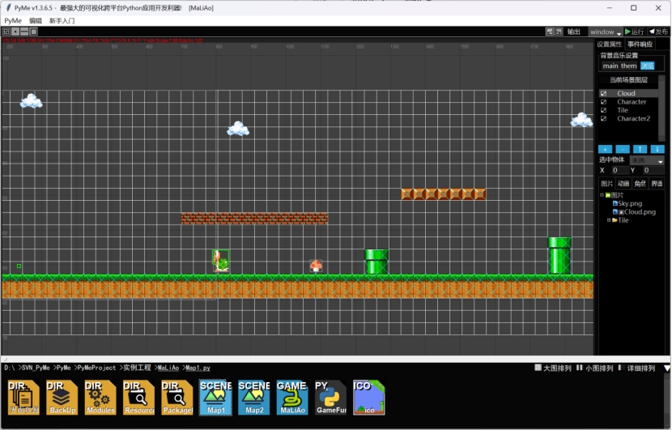Open the 新手入门 menu
The width and height of the screenshot is (672, 430).
click(x=62, y=20)
